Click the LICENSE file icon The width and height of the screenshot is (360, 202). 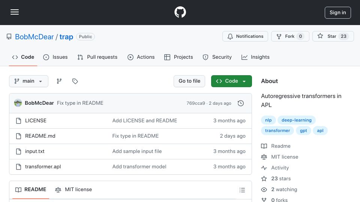click(19, 121)
